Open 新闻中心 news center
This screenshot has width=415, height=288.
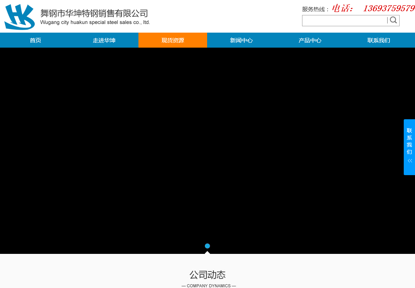[241, 40]
